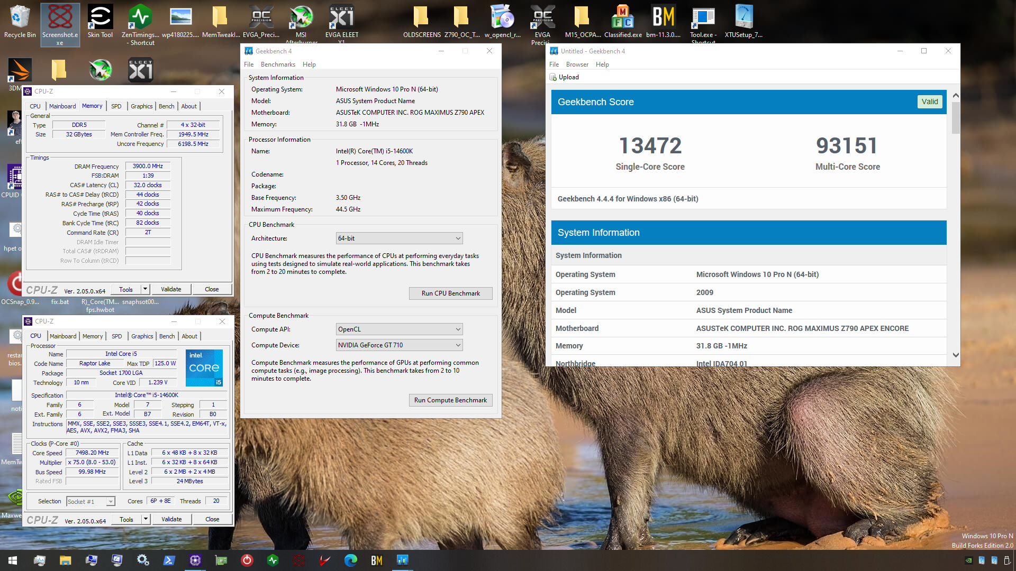Open the MemTweakI folder

point(221,21)
